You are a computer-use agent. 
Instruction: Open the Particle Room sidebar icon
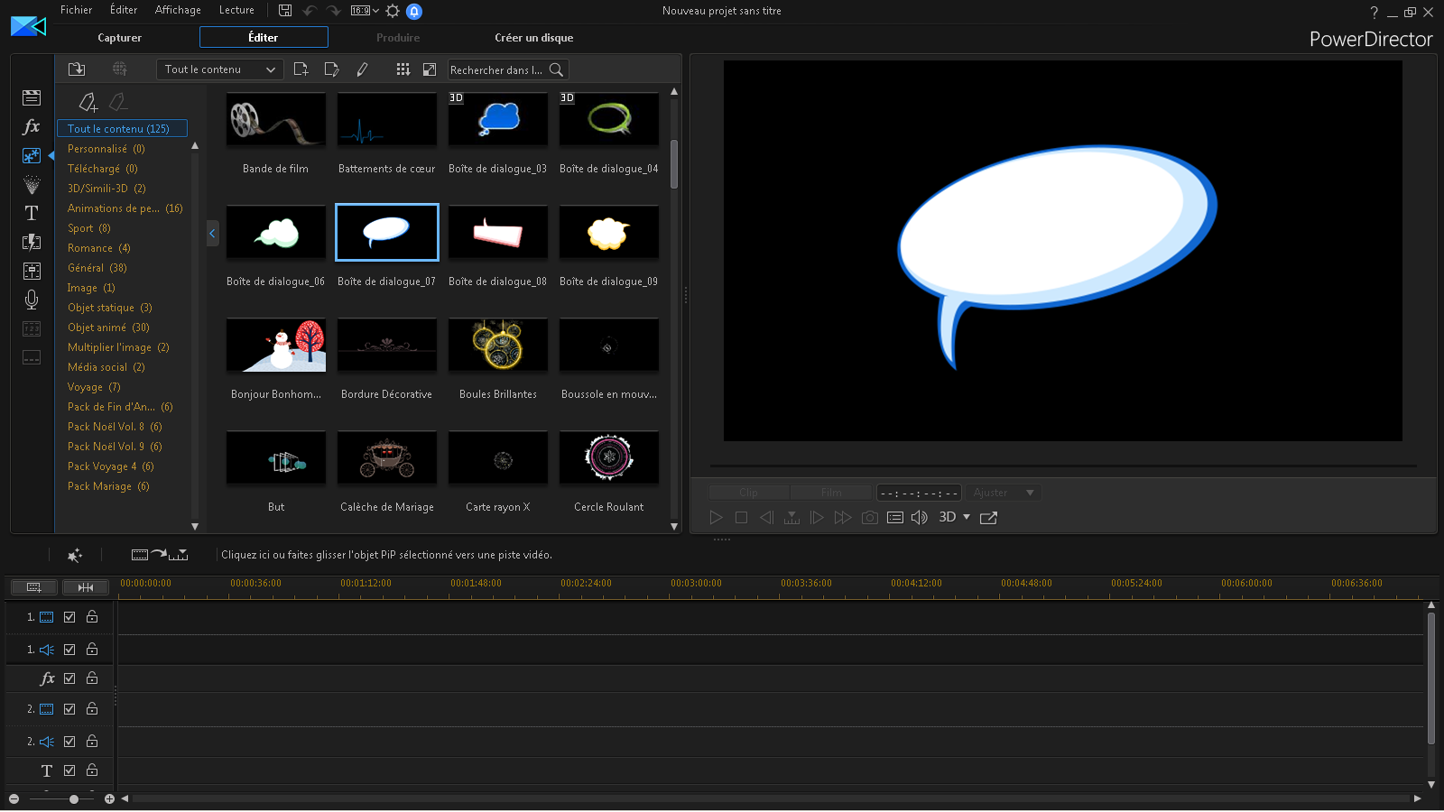pyautogui.click(x=32, y=184)
